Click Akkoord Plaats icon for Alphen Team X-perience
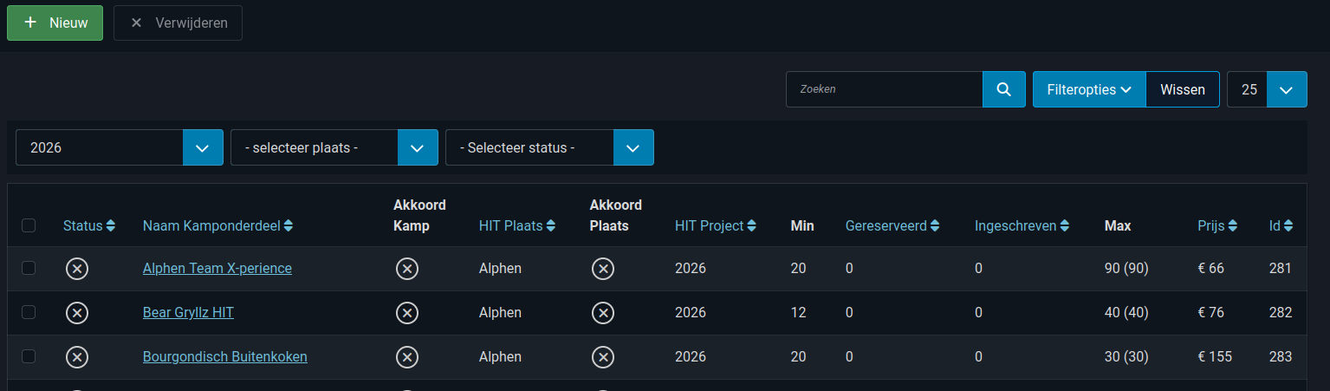This screenshot has width=1330, height=391. (x=603, y=269)
